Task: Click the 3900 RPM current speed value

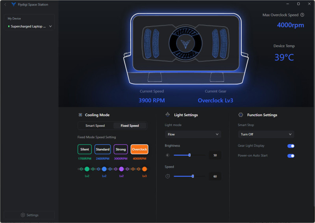Action: tap(152, 101)
